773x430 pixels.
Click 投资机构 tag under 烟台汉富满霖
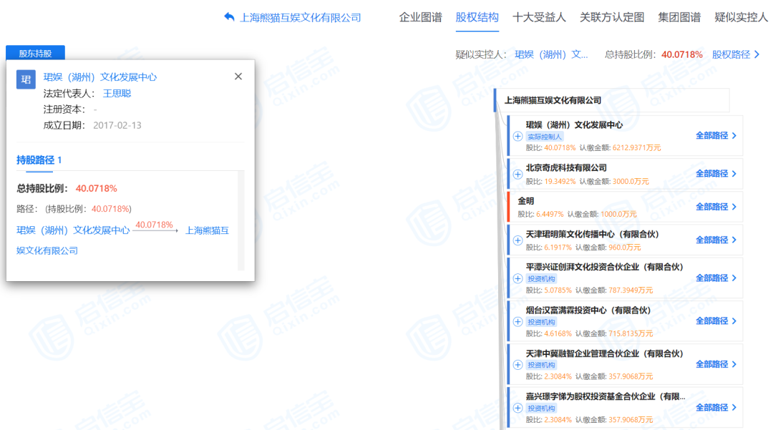[541, 322]
